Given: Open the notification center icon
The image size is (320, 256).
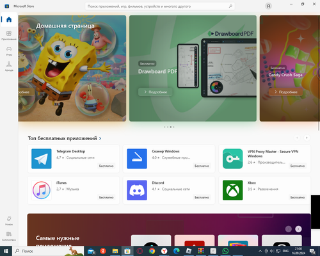Looking at the screenshot, I should (x=313, y=252).
